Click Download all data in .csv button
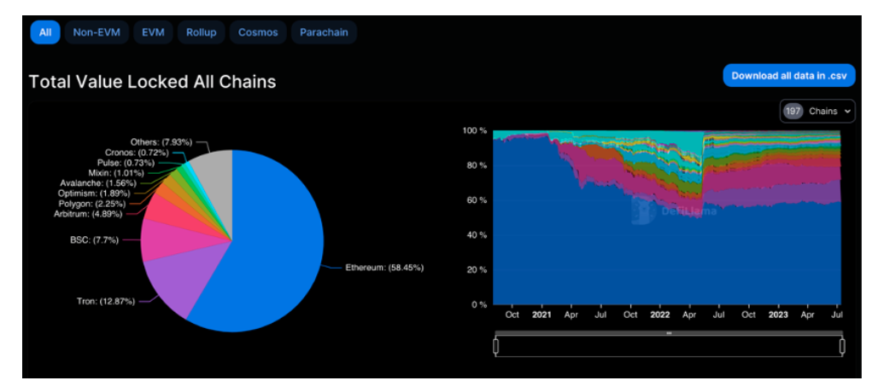This screenshot has width=890, height=392. (x=789, y=75)
